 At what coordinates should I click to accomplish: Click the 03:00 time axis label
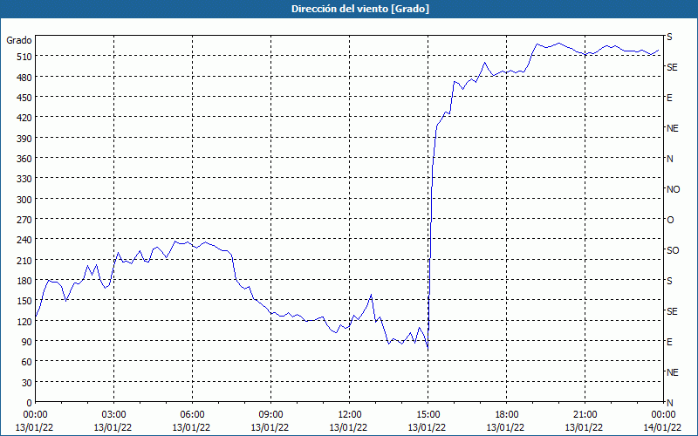113,415
